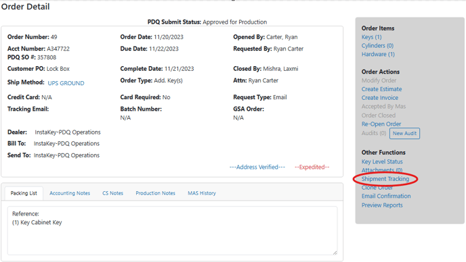The height and width of the screenshot is (262, 466).
Task: Open the Keys (1) order items link
Action: coord(371,37)
